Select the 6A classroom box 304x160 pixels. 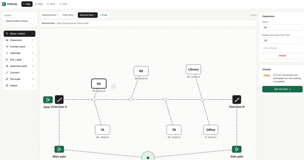99,84
